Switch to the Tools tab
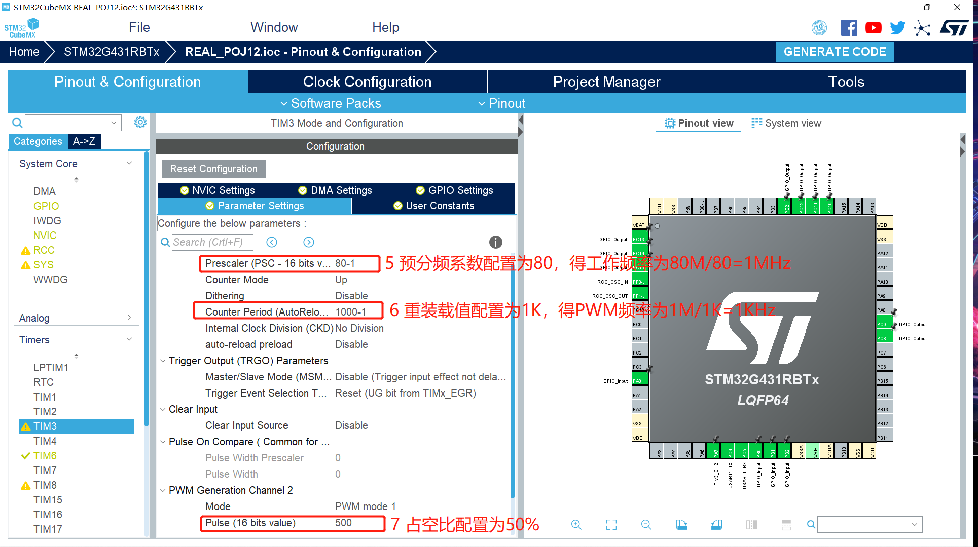The width and height of the screenshot is (978, 547). [x=846, y=82]
